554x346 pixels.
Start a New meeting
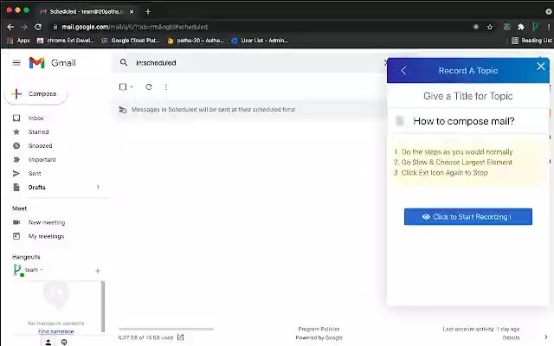click(47, 222)
